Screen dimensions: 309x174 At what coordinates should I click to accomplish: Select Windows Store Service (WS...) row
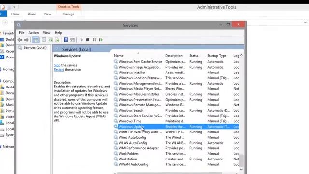[x=177, y=116]
